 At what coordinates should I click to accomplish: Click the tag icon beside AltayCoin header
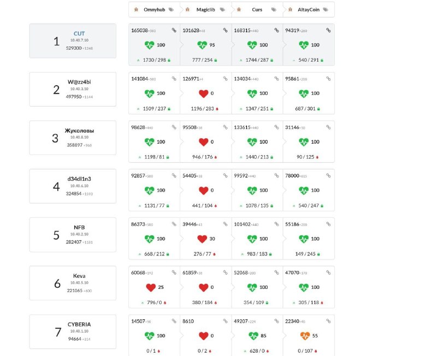coord(325,10)
